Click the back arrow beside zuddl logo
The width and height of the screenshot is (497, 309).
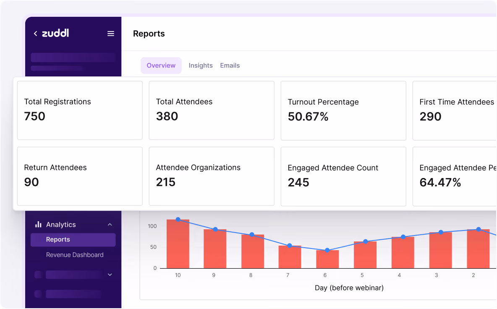click(x=36, y=34)
